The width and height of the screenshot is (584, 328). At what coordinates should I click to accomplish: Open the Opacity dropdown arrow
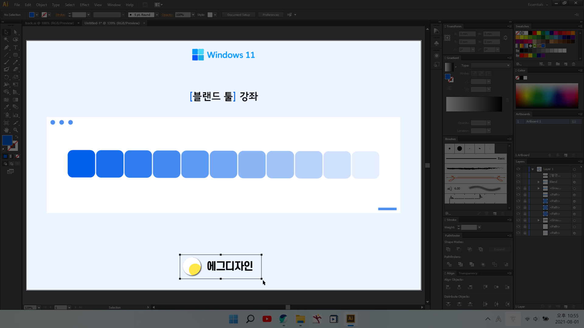coord(193,15)
